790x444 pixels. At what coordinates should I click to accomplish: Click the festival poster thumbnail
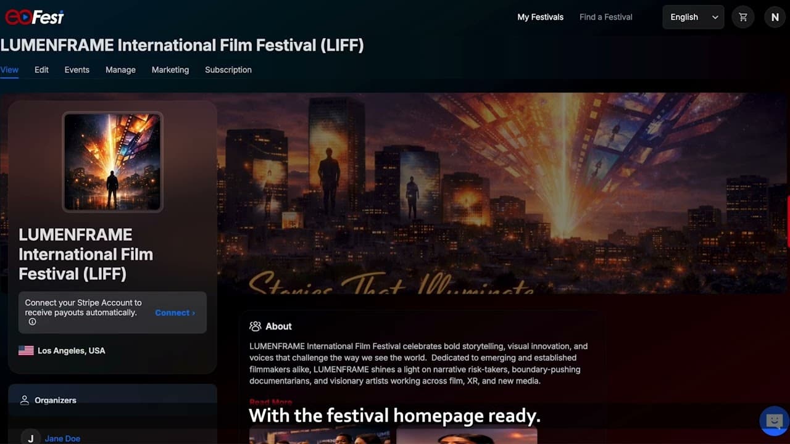tap(112, 162)
